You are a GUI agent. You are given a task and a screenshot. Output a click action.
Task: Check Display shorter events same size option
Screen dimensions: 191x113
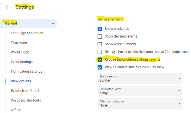(100, 52)
